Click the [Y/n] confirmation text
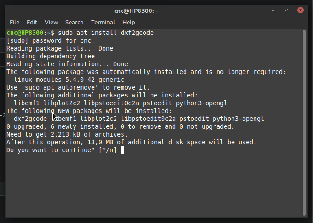 [x=108, y=150]
